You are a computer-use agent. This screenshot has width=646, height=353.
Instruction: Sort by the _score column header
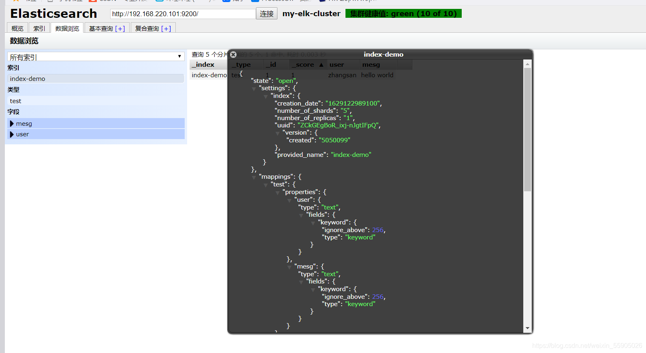(x=308, y=65)
